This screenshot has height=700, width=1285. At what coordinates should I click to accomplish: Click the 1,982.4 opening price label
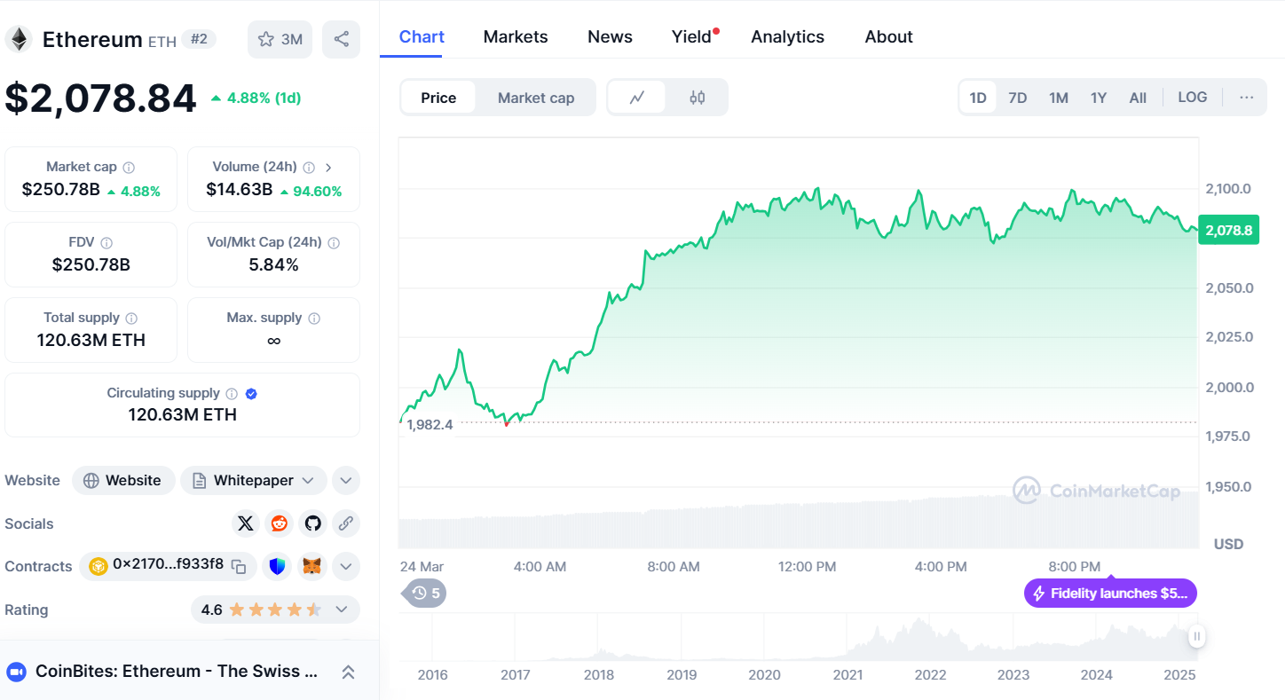[430, 424]
